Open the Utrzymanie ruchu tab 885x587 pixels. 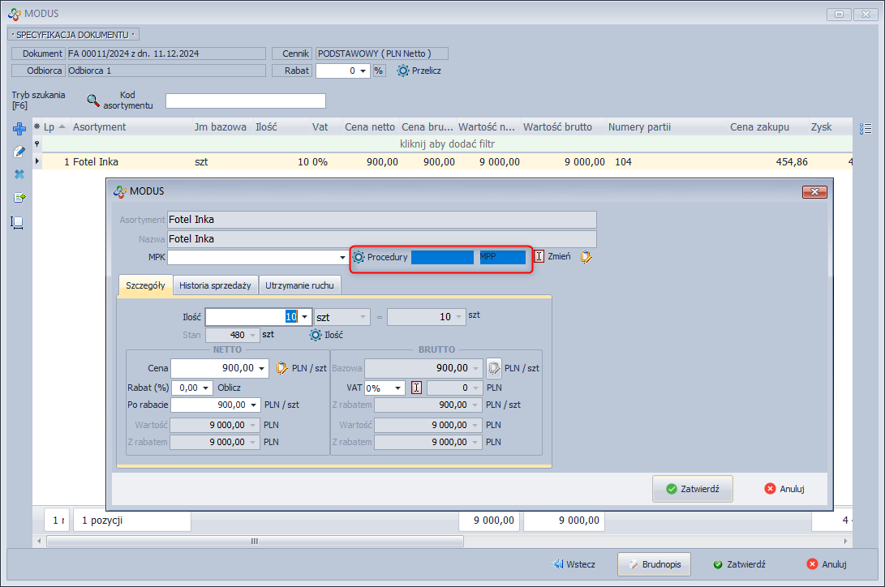point(301,285)
